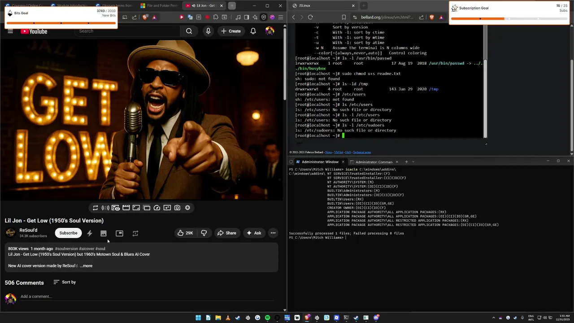Switch to Administrator: Command Prompt tab
The height and width of the screenshot is (323, 574).
coord(373,162)
